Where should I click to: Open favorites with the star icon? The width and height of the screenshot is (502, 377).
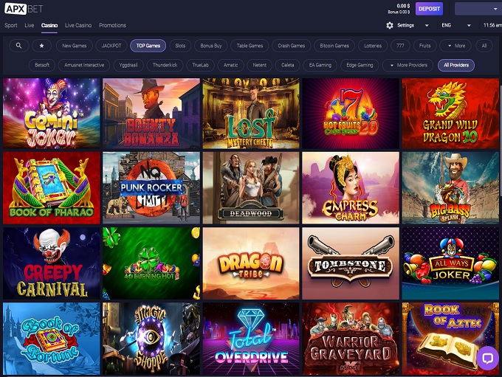41,46
